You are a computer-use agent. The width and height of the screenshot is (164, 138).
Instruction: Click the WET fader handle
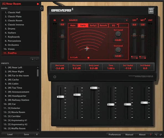[x=142, y=37]
